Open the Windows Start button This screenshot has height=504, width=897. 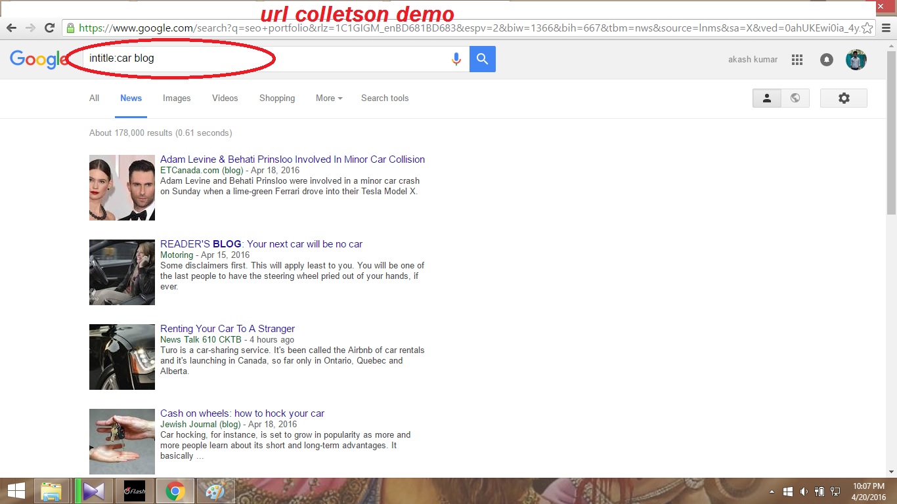click(x=16, y=491)
